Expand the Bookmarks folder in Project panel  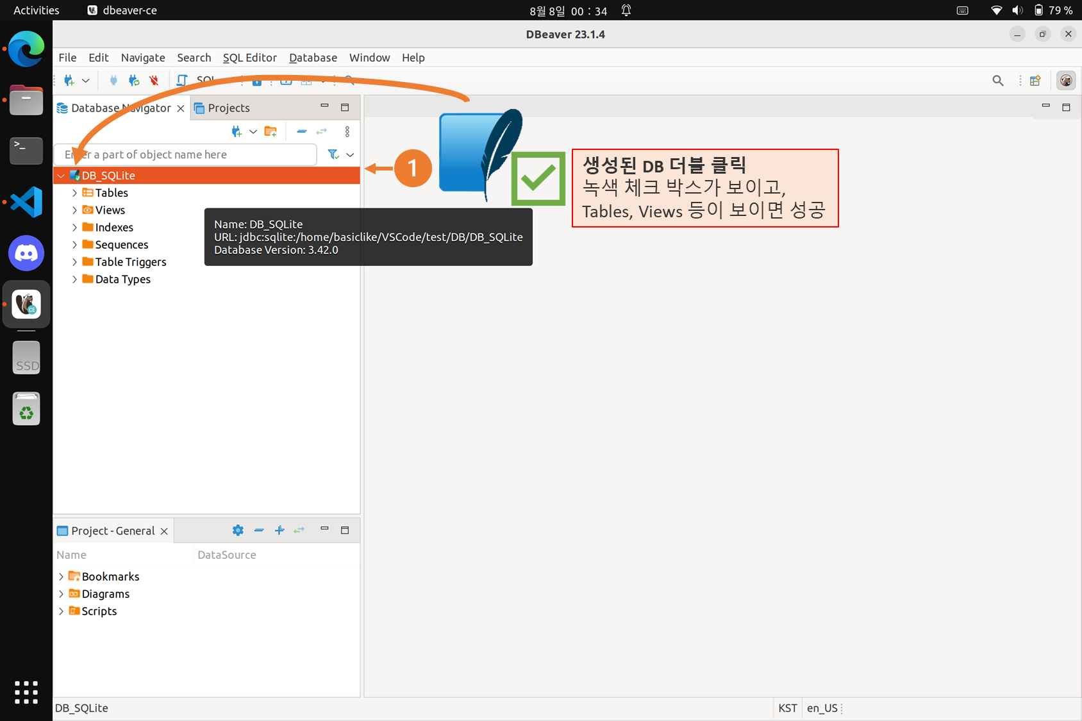(61, 577)
